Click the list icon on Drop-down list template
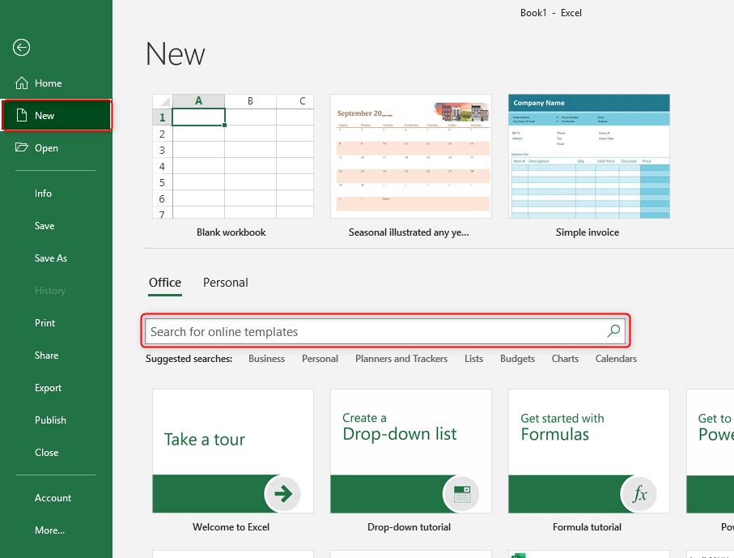The height and width of the screenshot is (558, 734). (x=461, y=493)
